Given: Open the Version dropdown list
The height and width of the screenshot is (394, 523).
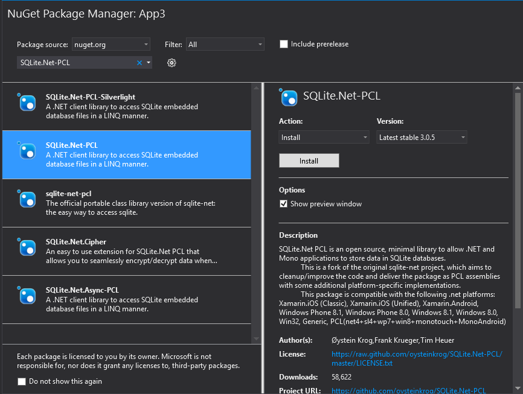Looking at the screenshot, I should coord(422,138).
